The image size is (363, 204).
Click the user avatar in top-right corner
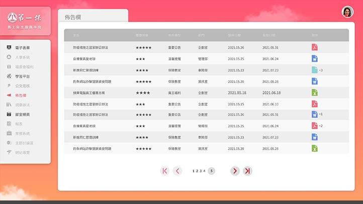click(x=347, y=12)
